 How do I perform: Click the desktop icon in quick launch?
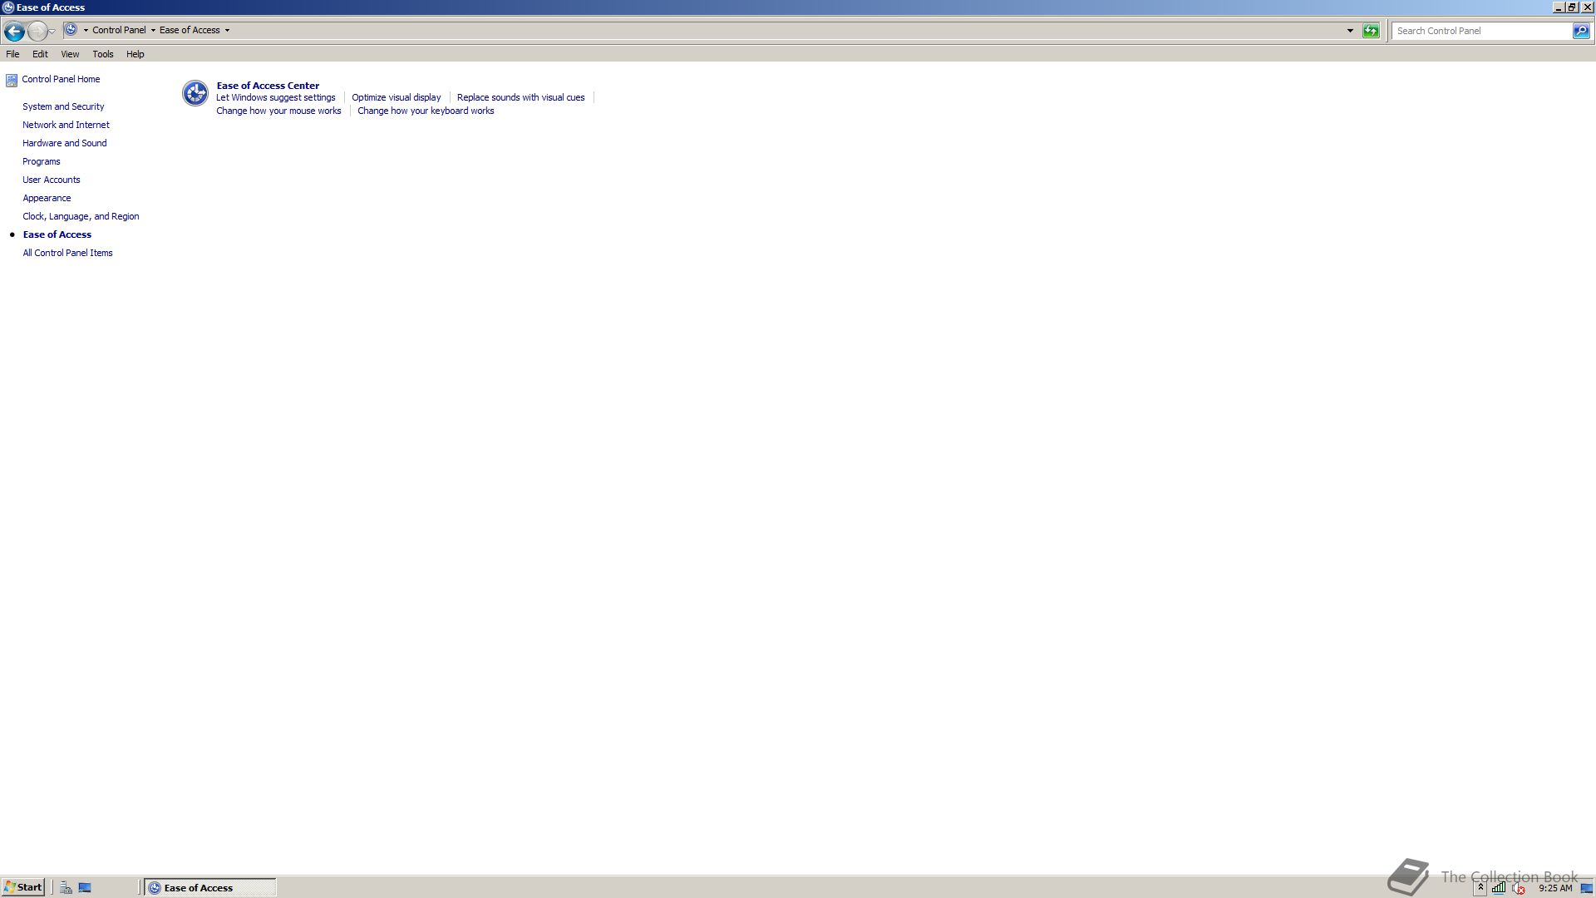(85, 887)
